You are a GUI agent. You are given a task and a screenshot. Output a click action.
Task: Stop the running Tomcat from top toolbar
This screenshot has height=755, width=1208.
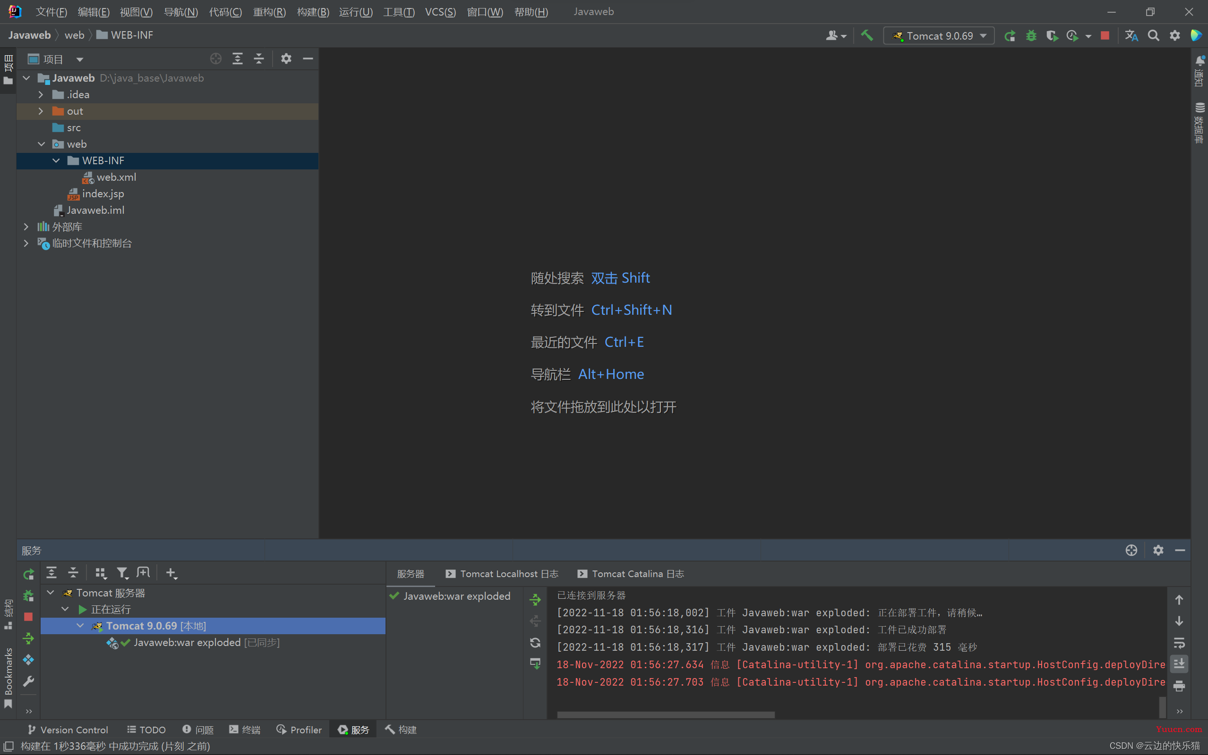pos(1105,36)
